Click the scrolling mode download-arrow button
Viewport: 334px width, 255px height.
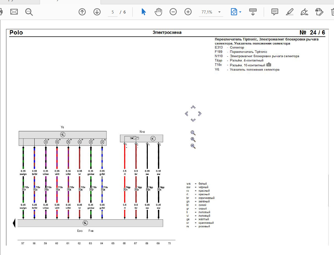coord(253,12)
